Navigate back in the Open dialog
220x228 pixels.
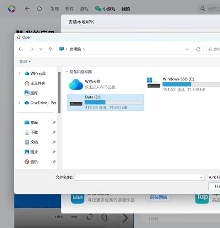21,49
